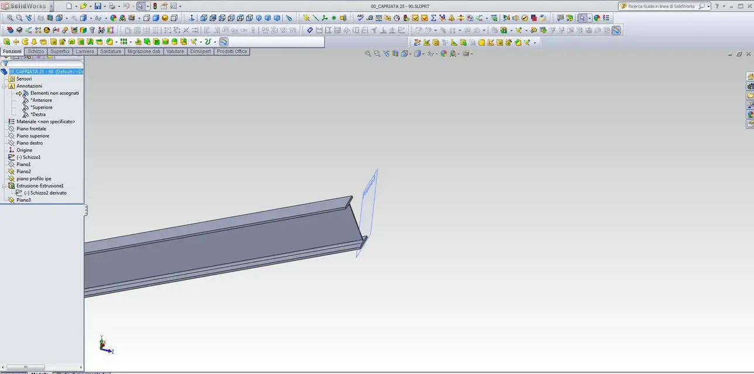Select *Superiore annotation view
The width and height of the screenshot is (754, 374).
tap(42, 108)
